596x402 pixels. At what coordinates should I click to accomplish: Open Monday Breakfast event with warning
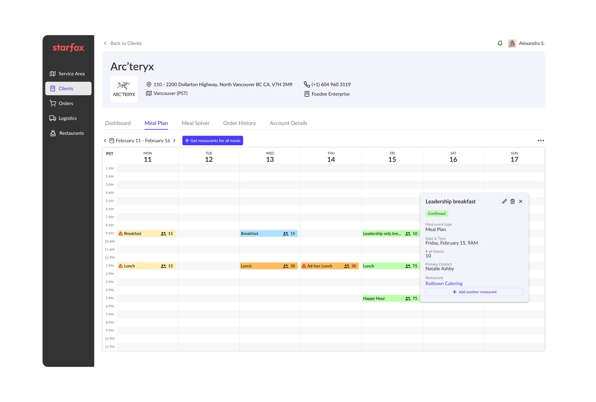(x=146, y=234)
